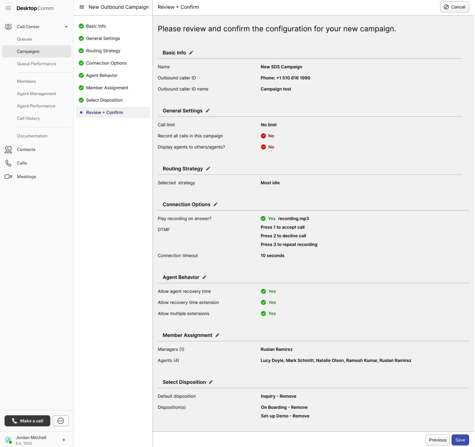This screenshot has height=447, width=475.
Task: Click the Previous button
Action: [x=437, y=440]
